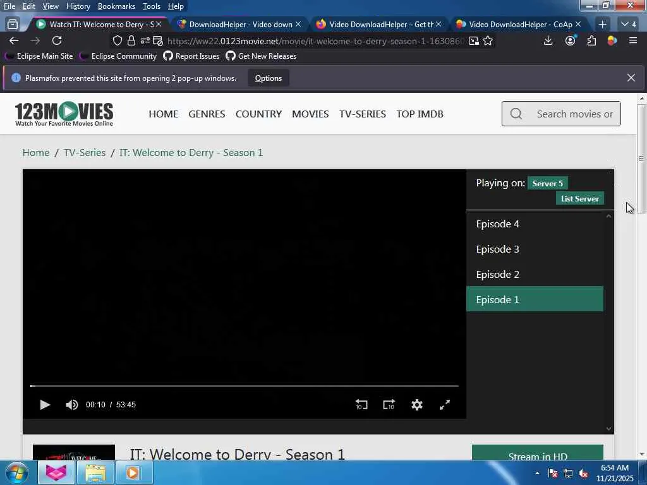Follow the Home breadcrumb link
The image size is (647, 485).
[36, 153]
